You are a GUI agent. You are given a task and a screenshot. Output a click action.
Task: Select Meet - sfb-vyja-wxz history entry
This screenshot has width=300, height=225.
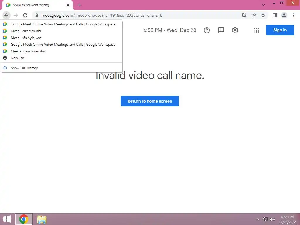pos(61,38)
